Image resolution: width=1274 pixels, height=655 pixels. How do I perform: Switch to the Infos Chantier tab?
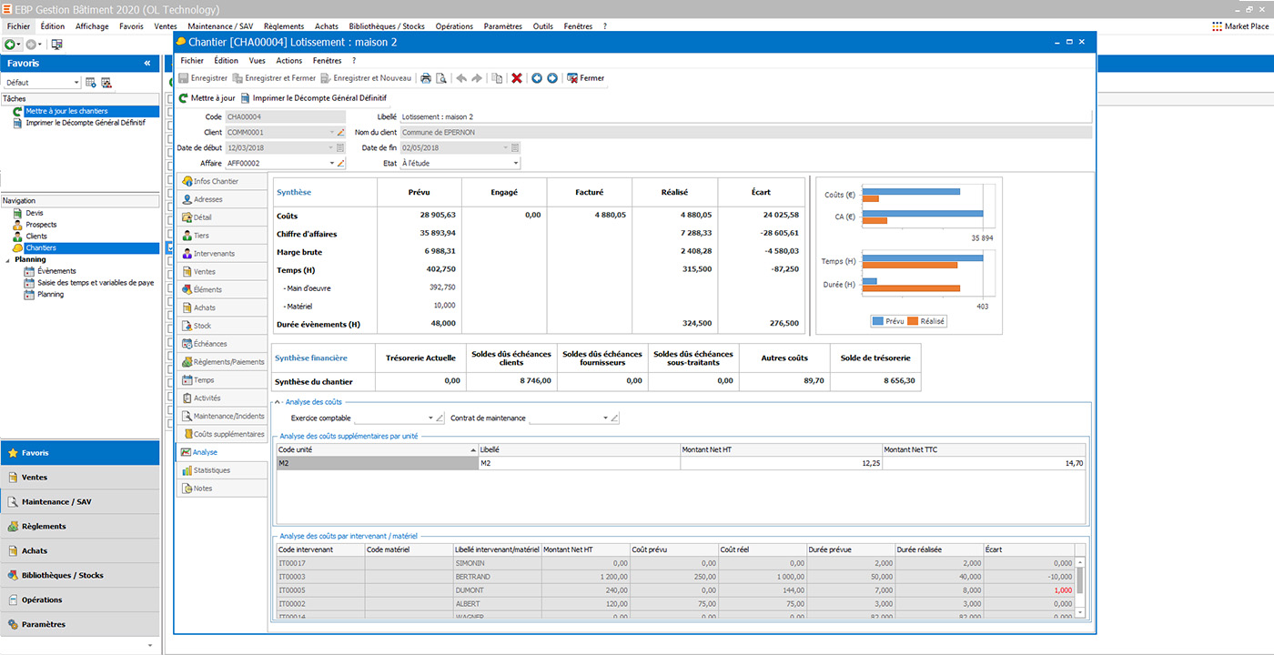(221, 182)
